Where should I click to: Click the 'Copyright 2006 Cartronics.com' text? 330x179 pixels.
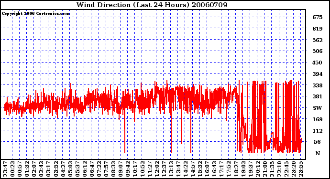click(x=36, y=14)
